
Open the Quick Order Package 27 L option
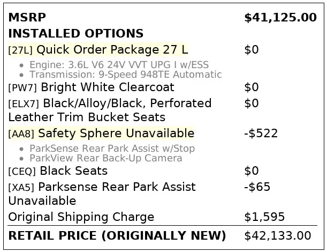(x=112, y=50)
